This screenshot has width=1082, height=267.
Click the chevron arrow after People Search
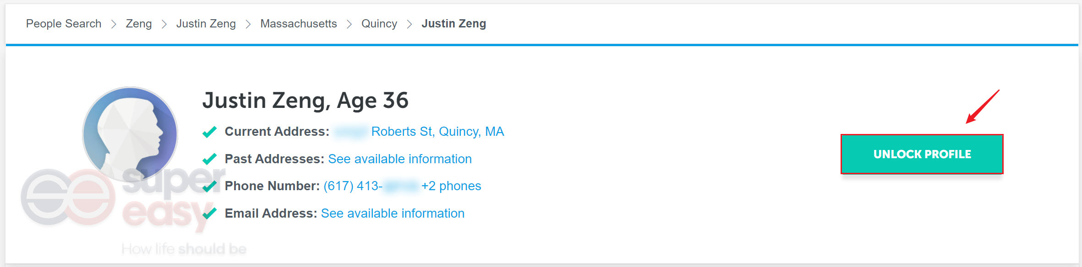tap(114, 24)
